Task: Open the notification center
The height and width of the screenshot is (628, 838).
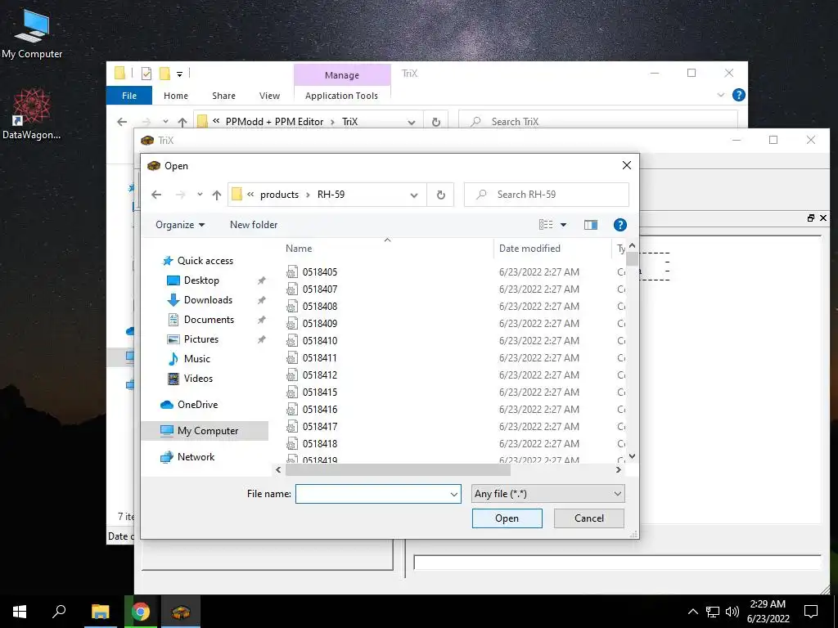Action: pos(811,612)
